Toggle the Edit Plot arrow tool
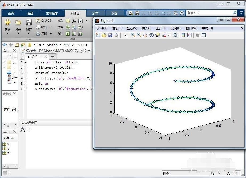Screen dimensions: 246x178 click(x=125, y=35)
